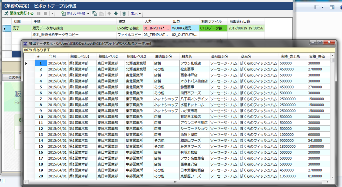342x187 pixels.
Task: Click the WORK¥販売 output cell
Action: coord(185,28)
